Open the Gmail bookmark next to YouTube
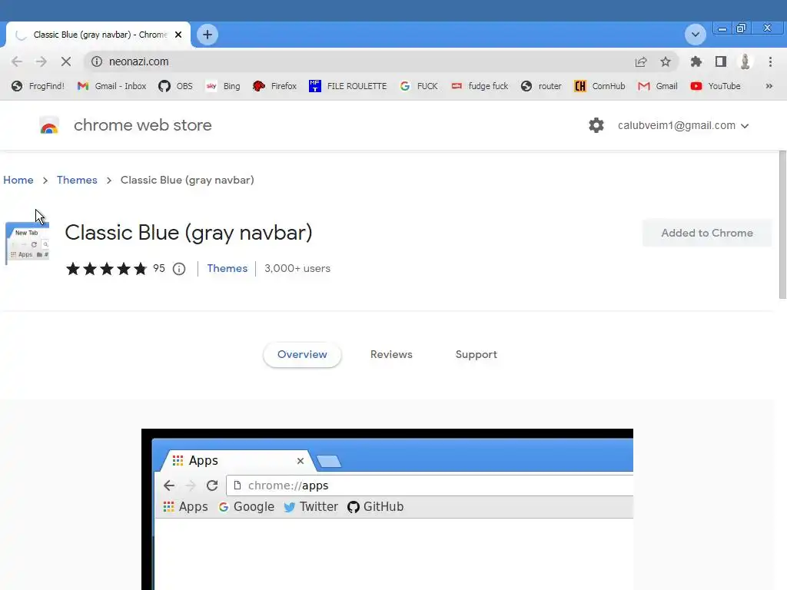787x590 pixels. coord(658,86)
